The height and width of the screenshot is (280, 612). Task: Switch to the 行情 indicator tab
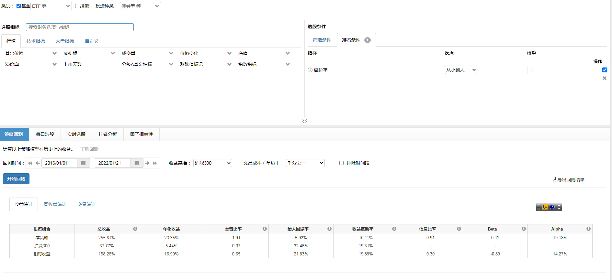click(x=11, y=41)
